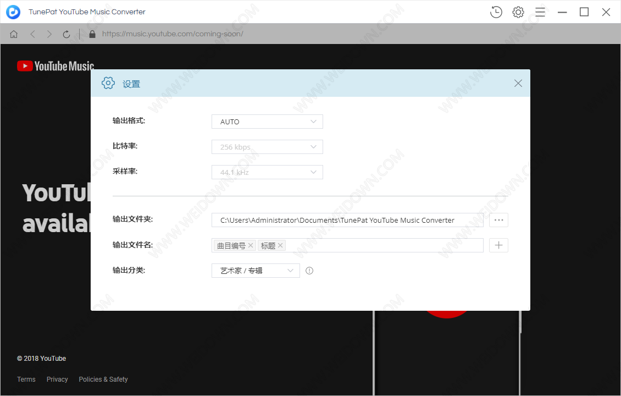The width and height of the screenshot is (621, 396).
Task: Open the Terms link
Action: (26, 380)
